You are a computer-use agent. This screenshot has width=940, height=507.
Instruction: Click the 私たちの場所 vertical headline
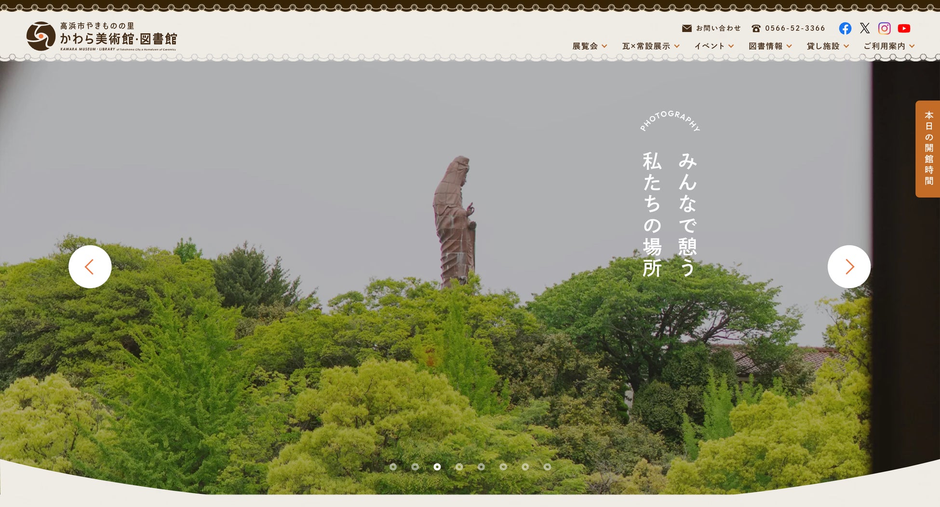click(652, 214)
